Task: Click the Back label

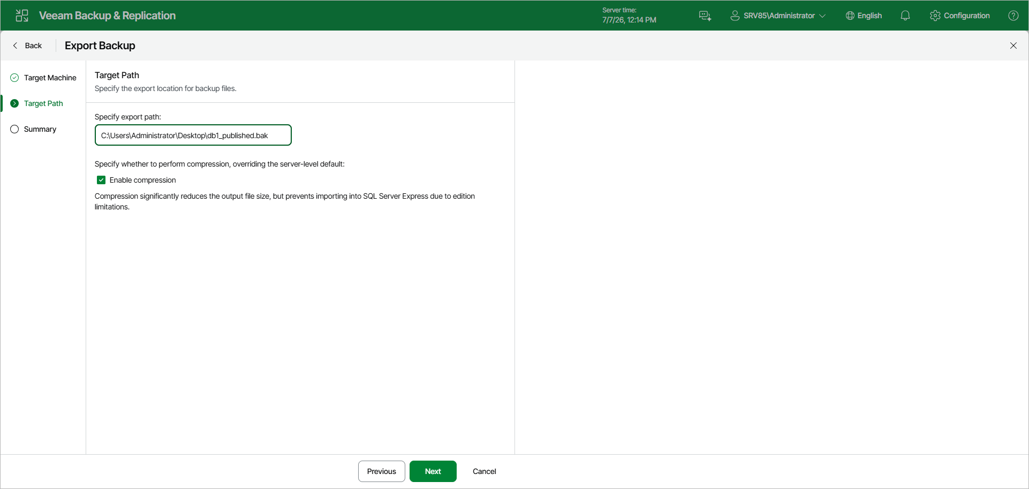Action: (x=33, y=46)
